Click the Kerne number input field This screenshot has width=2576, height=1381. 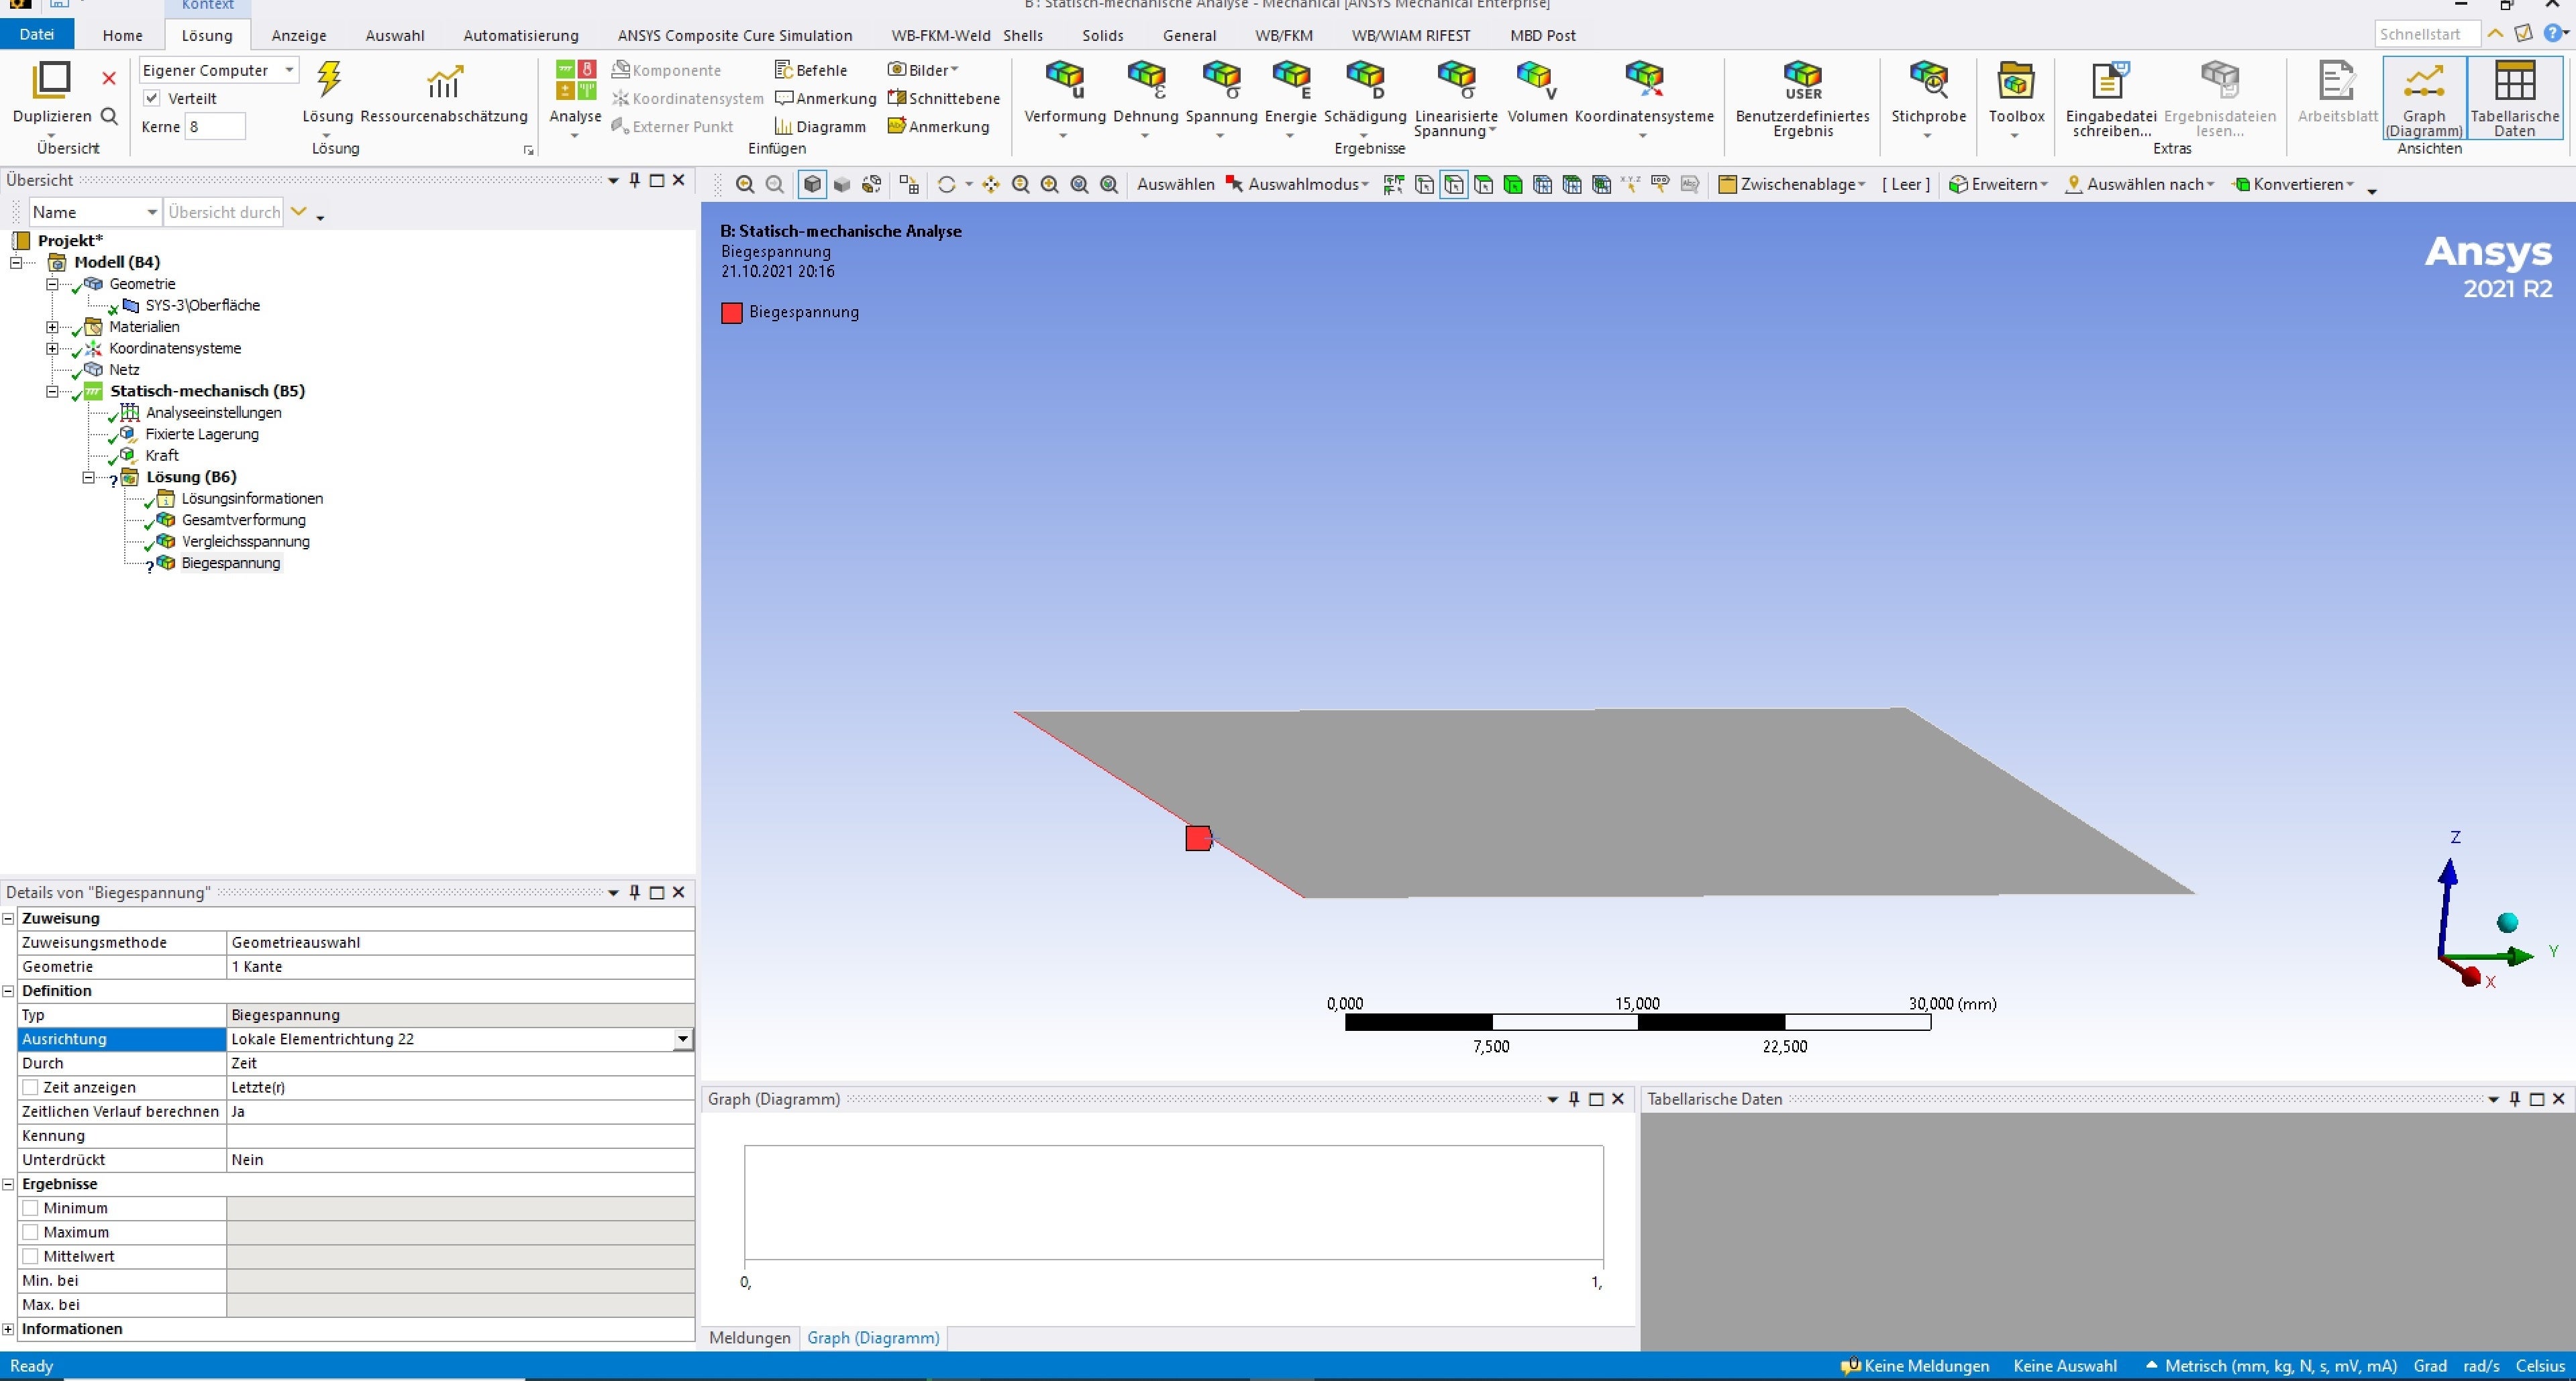(215, 127)
